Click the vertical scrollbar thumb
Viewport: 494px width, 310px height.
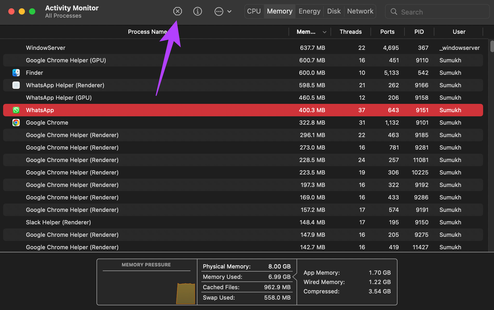492,46
